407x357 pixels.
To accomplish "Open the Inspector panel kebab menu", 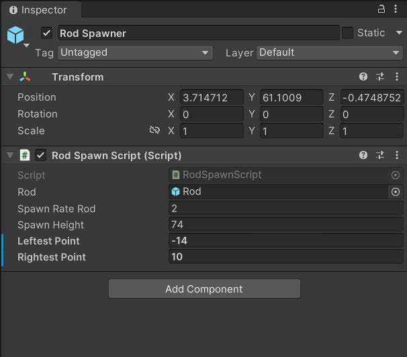I will click(397, 9).
